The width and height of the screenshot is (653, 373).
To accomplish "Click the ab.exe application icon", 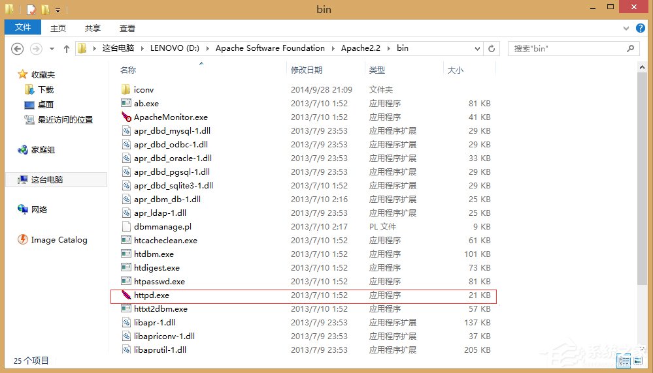I will [126, 103].
